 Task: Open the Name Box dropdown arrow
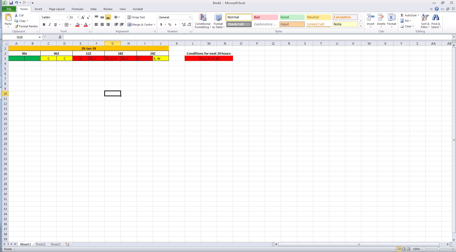click(x=40, y=37)
